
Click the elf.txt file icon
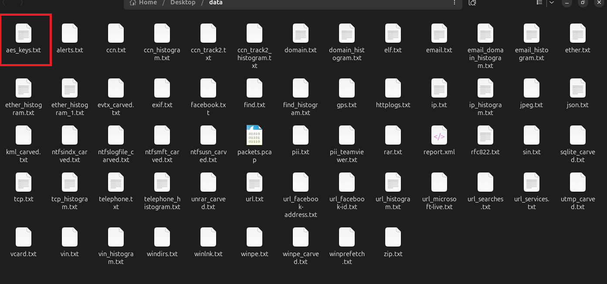click(x=393, y=33)
